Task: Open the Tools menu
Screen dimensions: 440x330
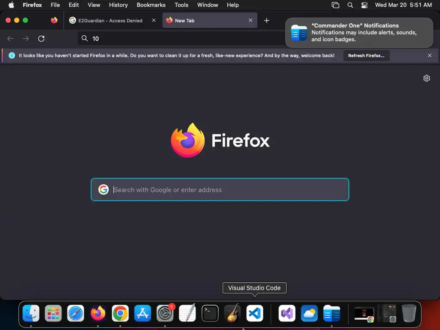Action: pyautogui.click(x=181, y=5)
